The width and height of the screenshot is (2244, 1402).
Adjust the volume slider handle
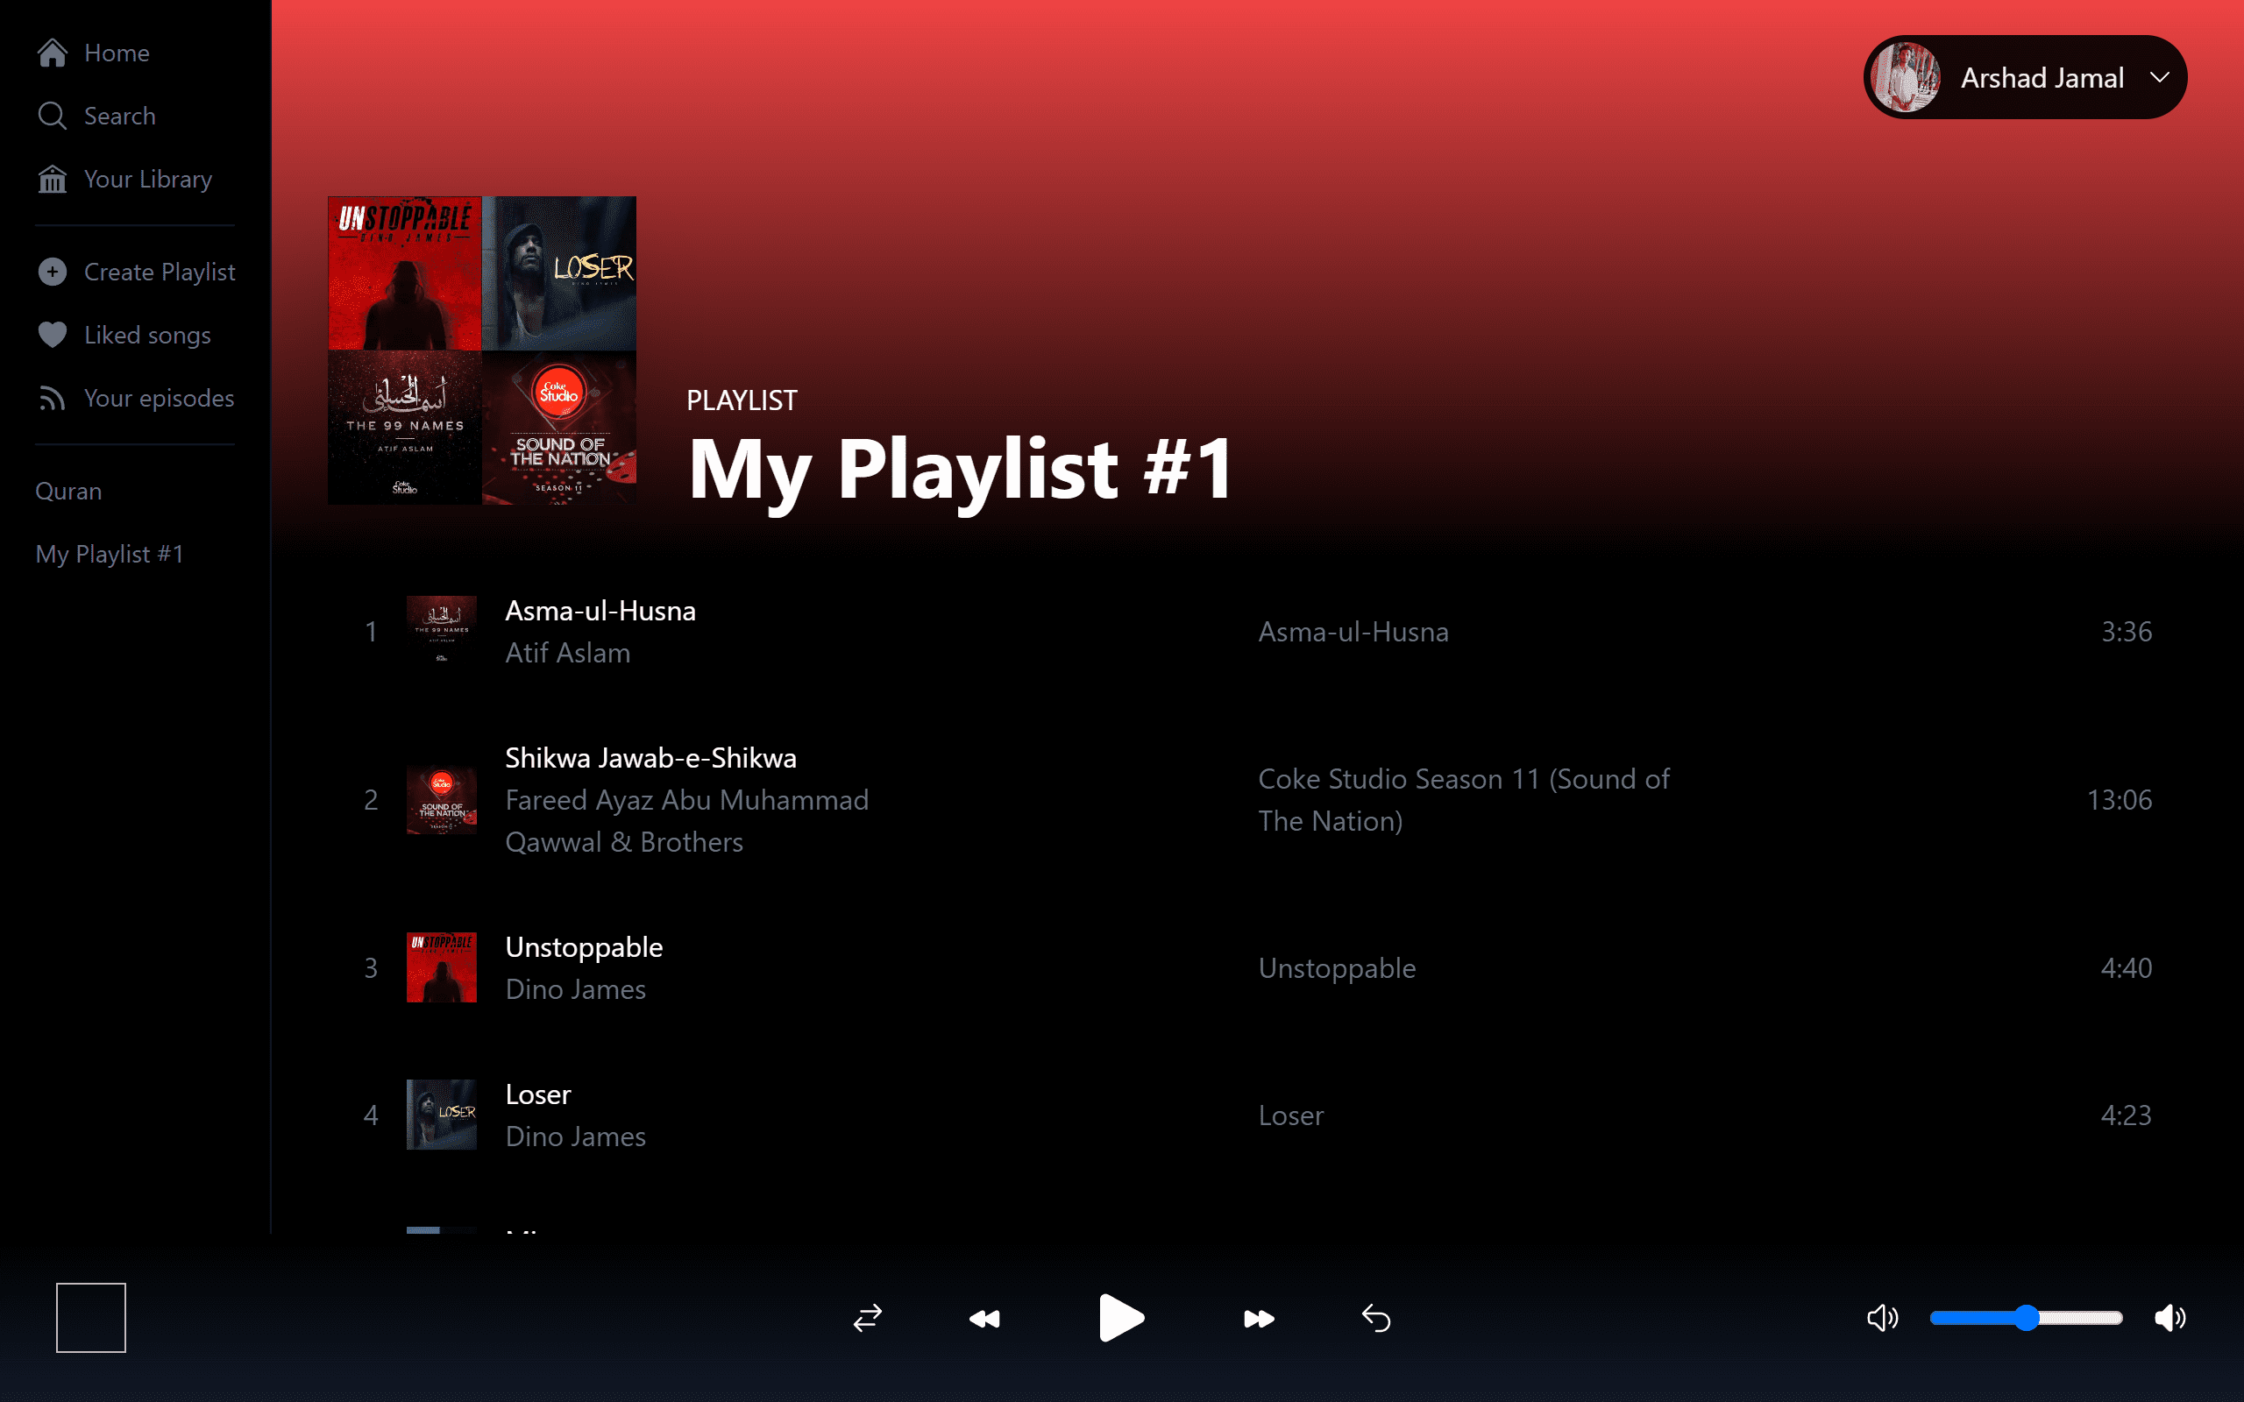coord(2027,1318)
